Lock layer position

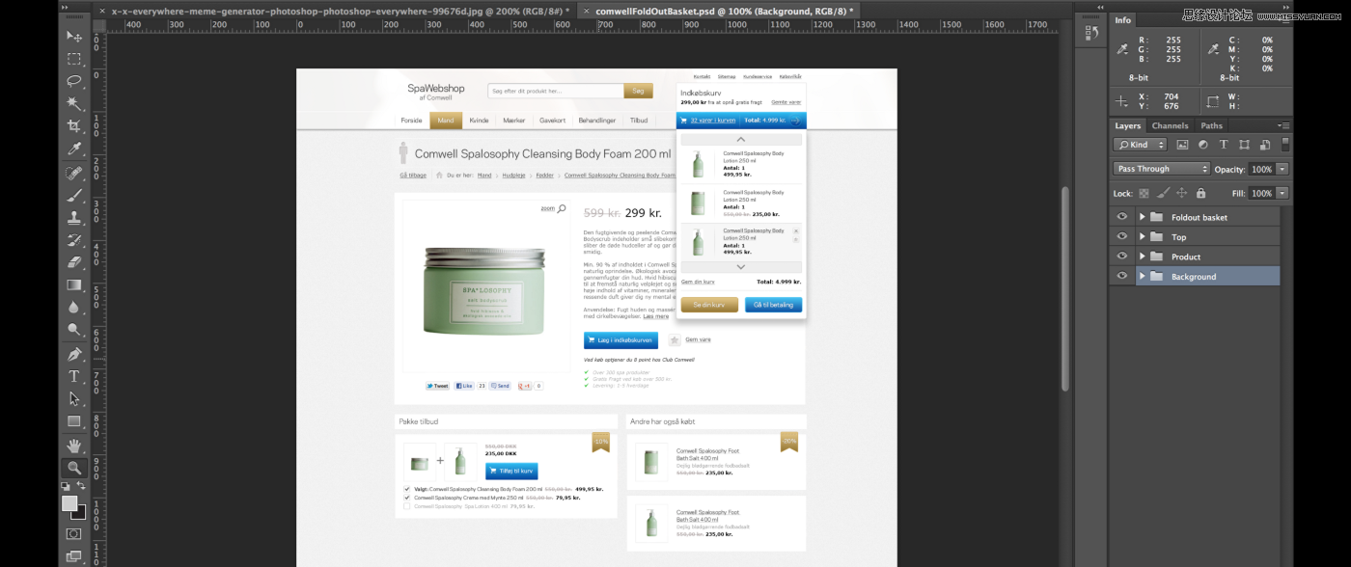1181,194
